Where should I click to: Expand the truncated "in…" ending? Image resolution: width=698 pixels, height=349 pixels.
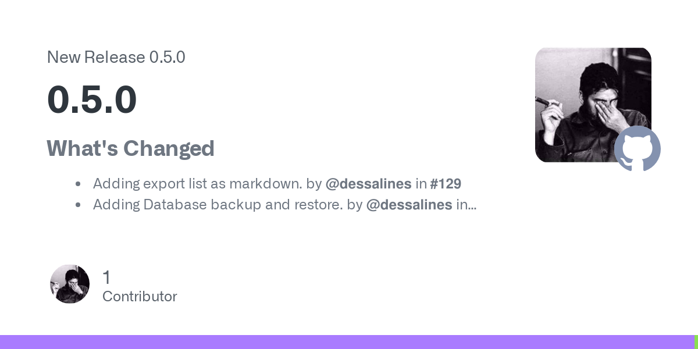point(466,205)
